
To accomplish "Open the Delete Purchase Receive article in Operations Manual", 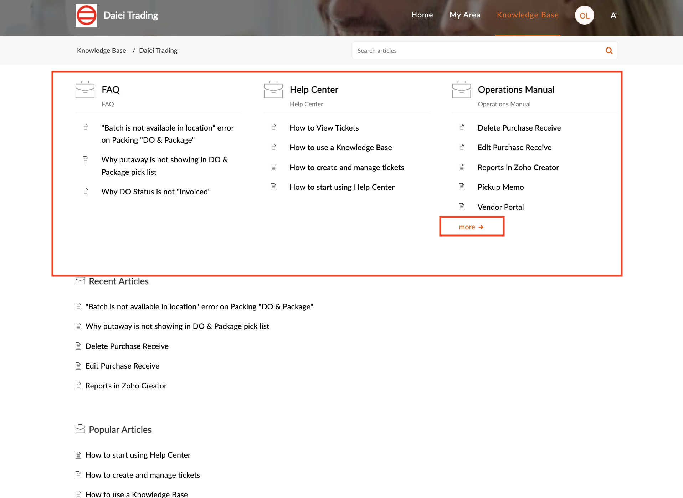I will [x=519, y=128].
